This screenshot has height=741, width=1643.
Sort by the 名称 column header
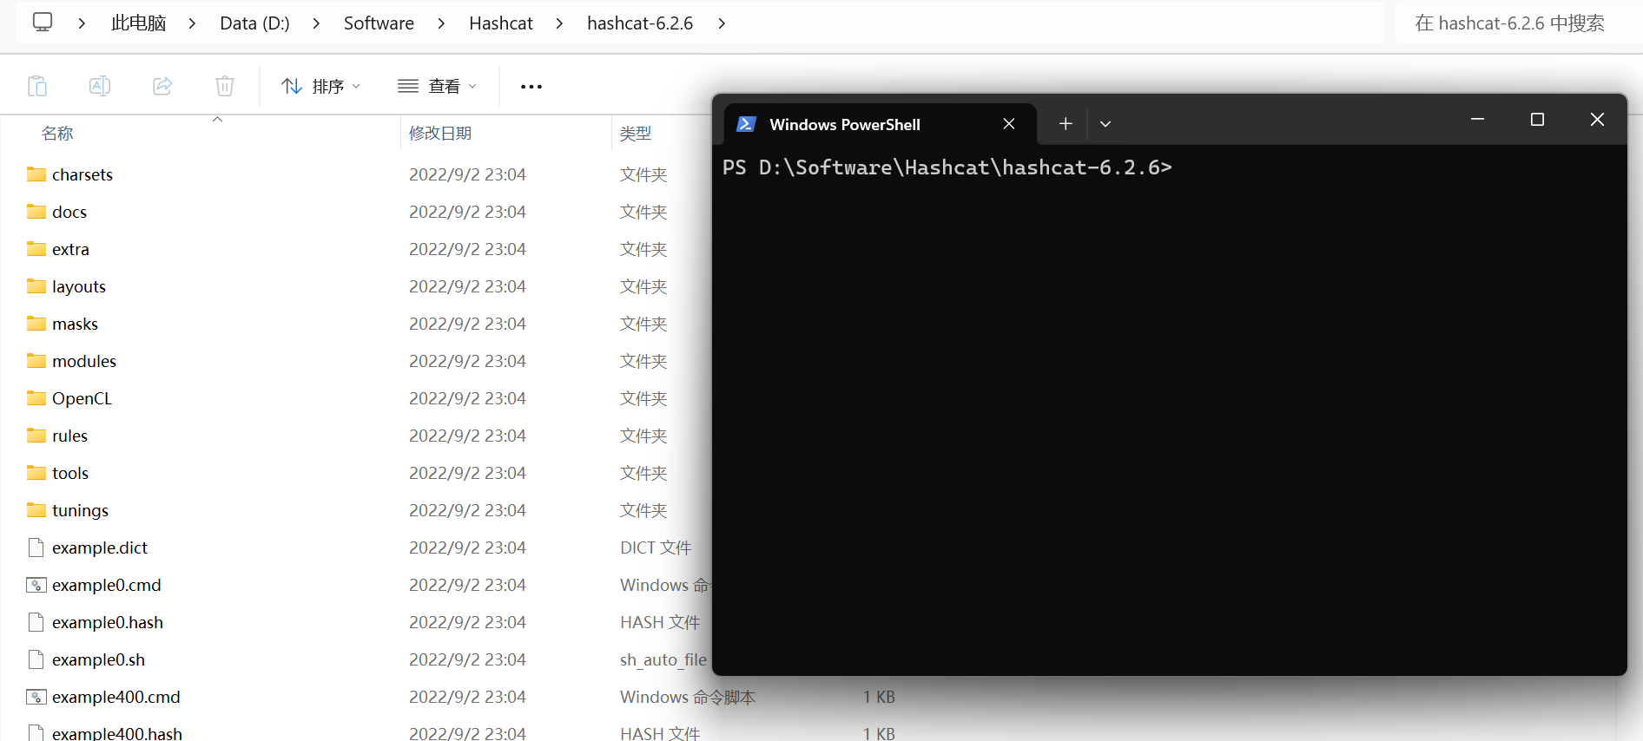57,133
